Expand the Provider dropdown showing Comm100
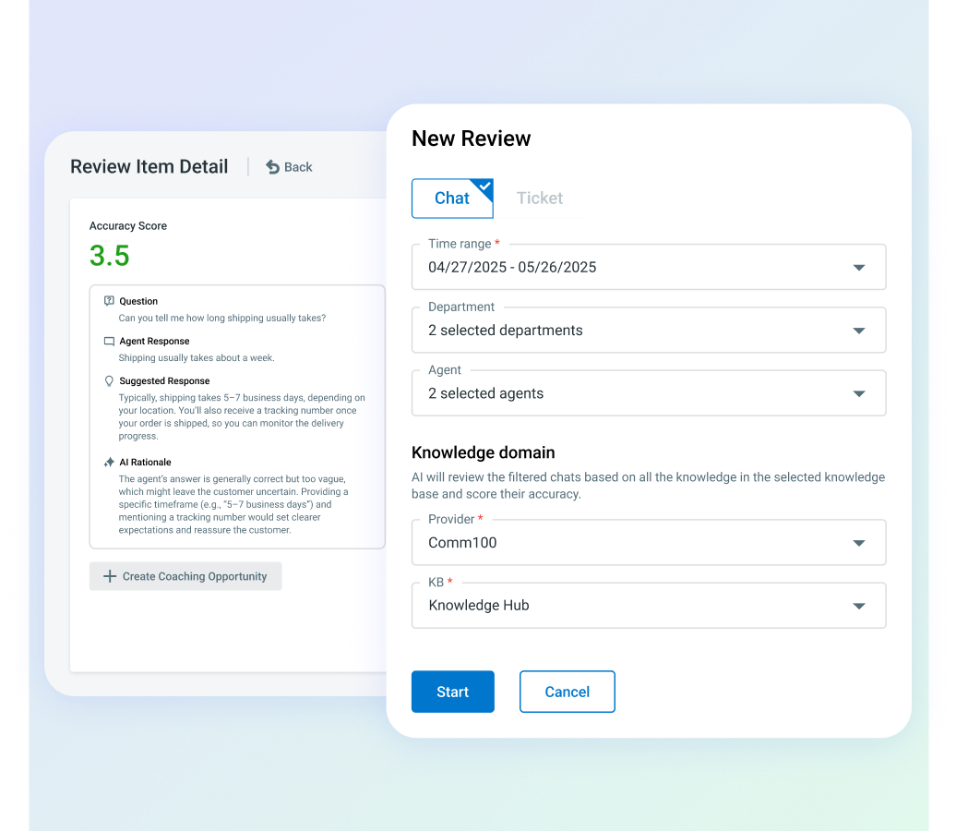Image resolution: width=956 pixels, height=831 pixels. point(648,543)
